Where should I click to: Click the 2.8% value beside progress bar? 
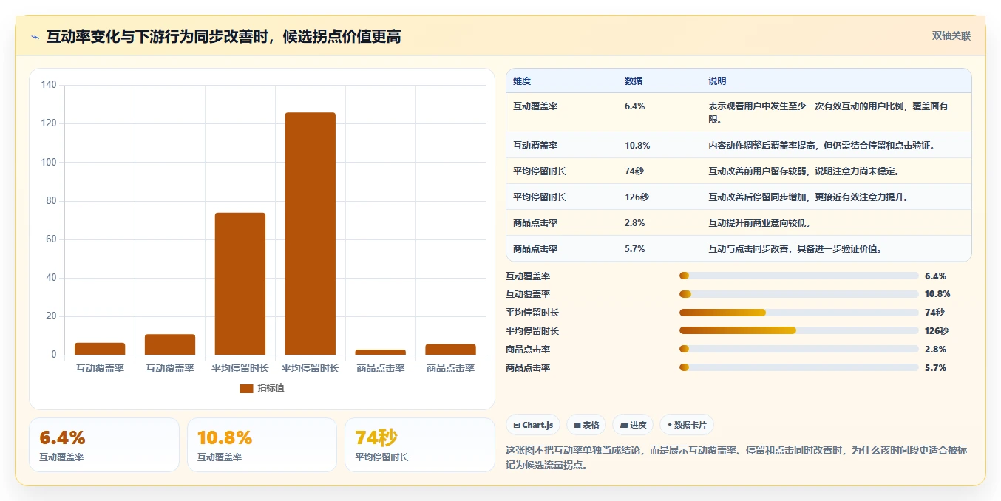(x=935, y=350)
